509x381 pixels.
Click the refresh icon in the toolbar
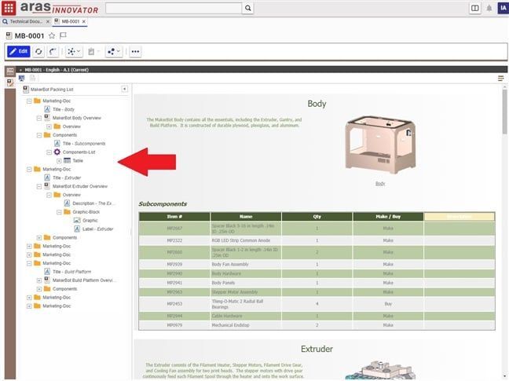[38, 51]
